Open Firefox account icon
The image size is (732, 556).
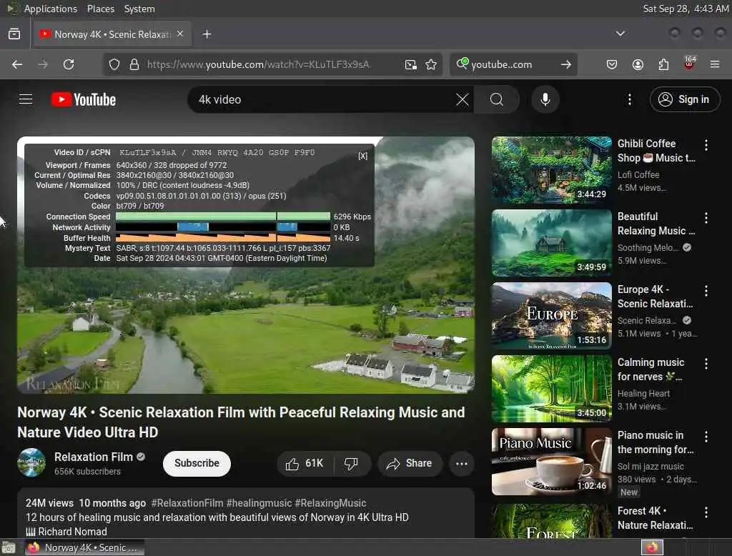coord(638,64)
